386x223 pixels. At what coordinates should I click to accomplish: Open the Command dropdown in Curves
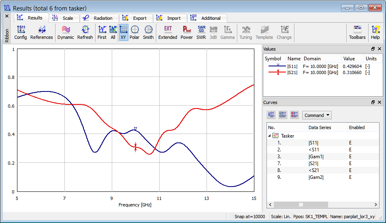pos(317,115)
